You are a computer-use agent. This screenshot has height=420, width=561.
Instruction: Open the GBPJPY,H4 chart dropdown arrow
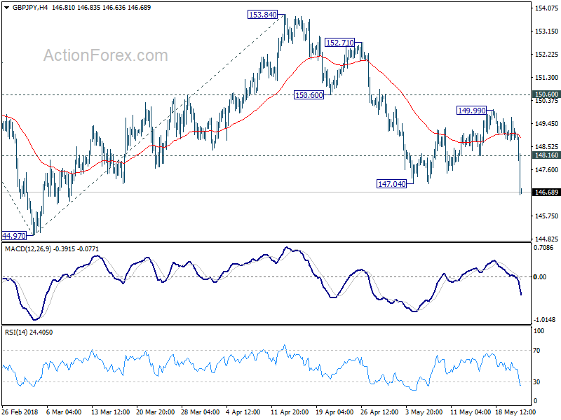(x=6, y=8)
